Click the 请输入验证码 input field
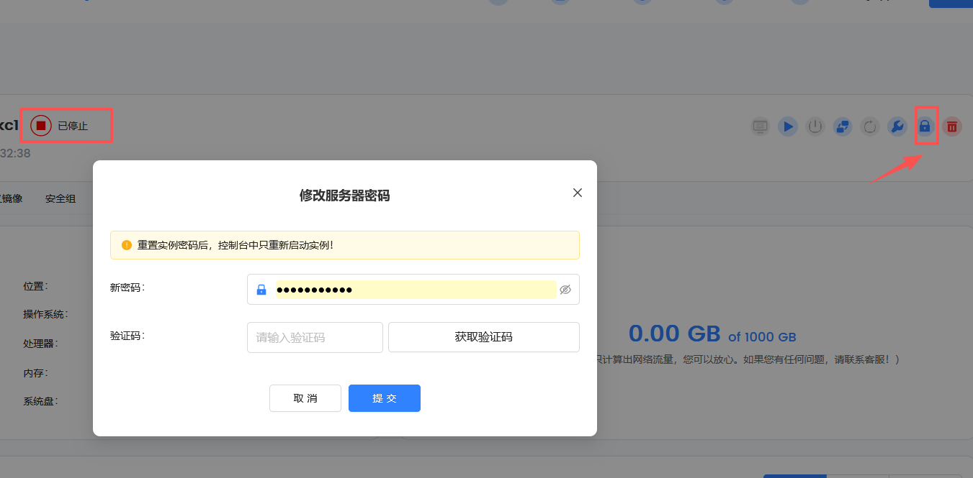 [315, 336]
